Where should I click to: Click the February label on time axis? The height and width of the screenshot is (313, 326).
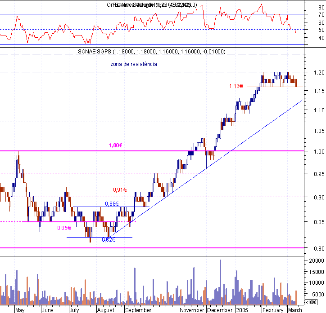click(273, 310)
